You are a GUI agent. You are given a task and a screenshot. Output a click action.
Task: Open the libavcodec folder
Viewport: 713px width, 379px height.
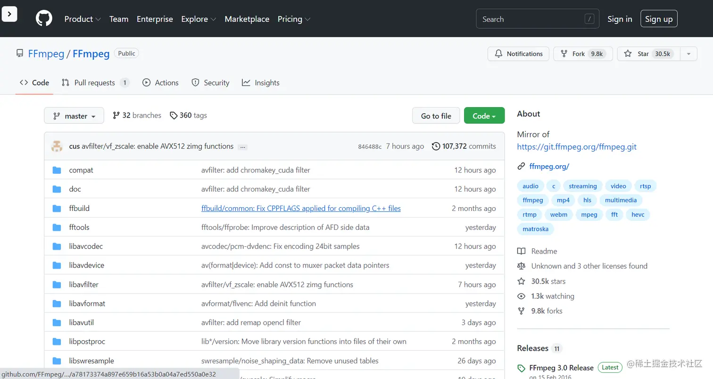point(86,246)
